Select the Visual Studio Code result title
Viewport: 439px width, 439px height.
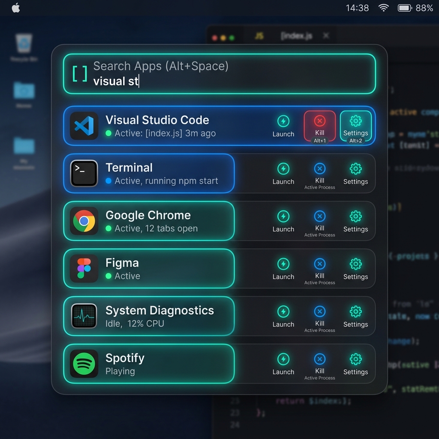pos(157,120)
